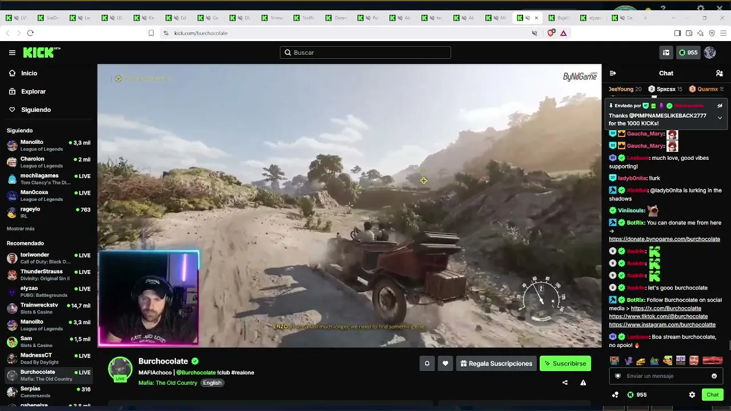Image resolution: width=731 pixels, height=411 pixels.
Task: Open mochilagames channel in the sidebar
Action: pos(49,179)
